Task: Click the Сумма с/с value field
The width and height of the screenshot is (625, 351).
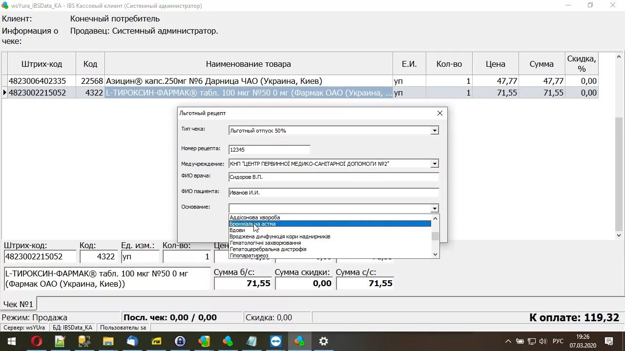Action: (365, 283)
